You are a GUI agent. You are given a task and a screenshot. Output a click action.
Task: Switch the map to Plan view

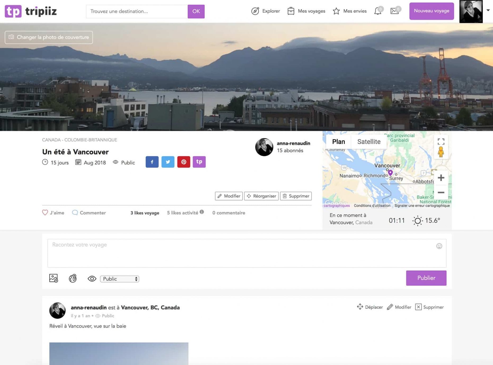[338, 142]
